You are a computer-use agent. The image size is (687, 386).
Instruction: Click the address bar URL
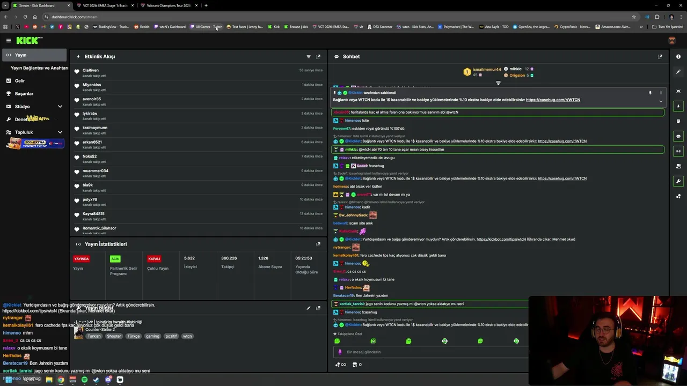75,17
